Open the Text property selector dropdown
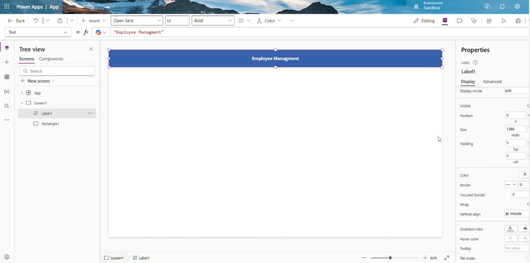This screenshot has height=263, width=530. click(x=38, y=33)
